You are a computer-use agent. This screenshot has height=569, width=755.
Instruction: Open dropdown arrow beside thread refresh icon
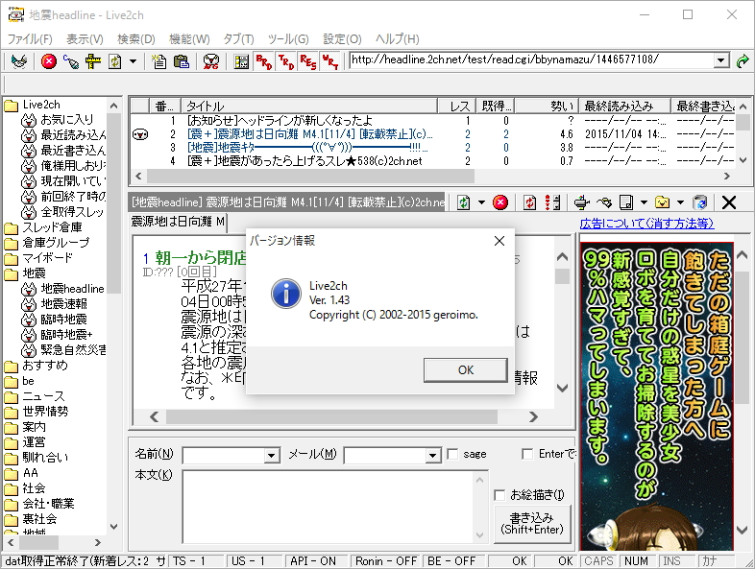(481, 202)
